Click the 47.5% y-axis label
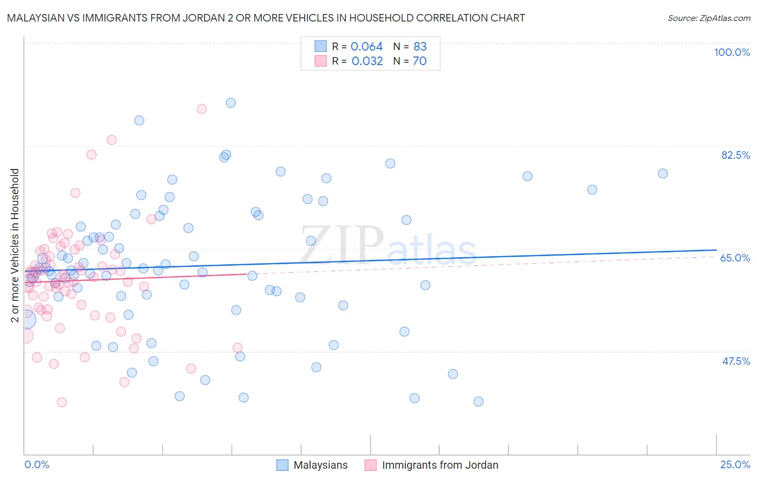757x480 pixels. click(x=736, y=361)
